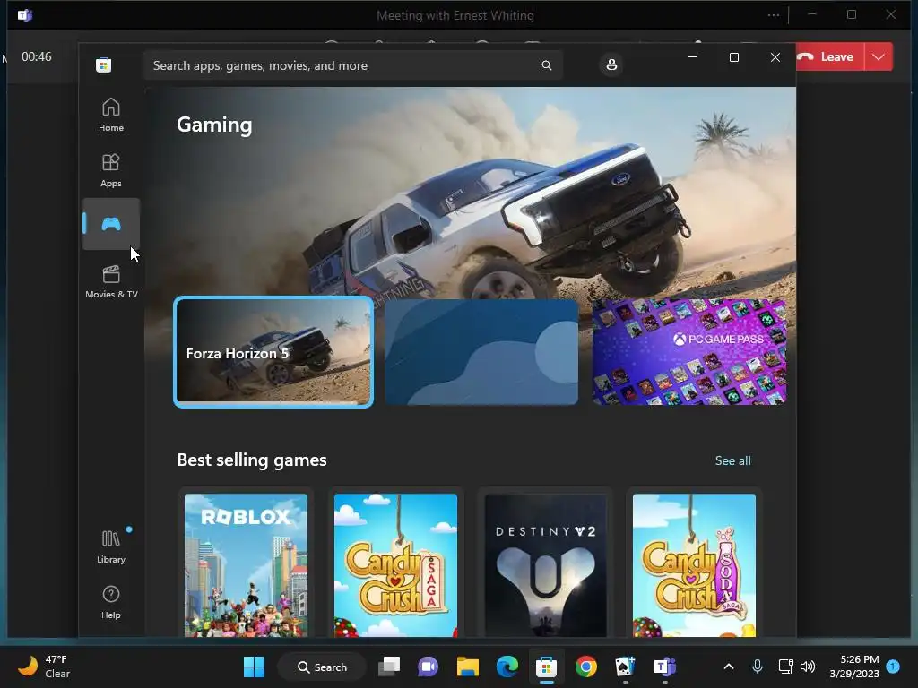The height and width of the screenshot is (688, 918).
Task: Leave the Teams meeting
Action: click(829, 56)
